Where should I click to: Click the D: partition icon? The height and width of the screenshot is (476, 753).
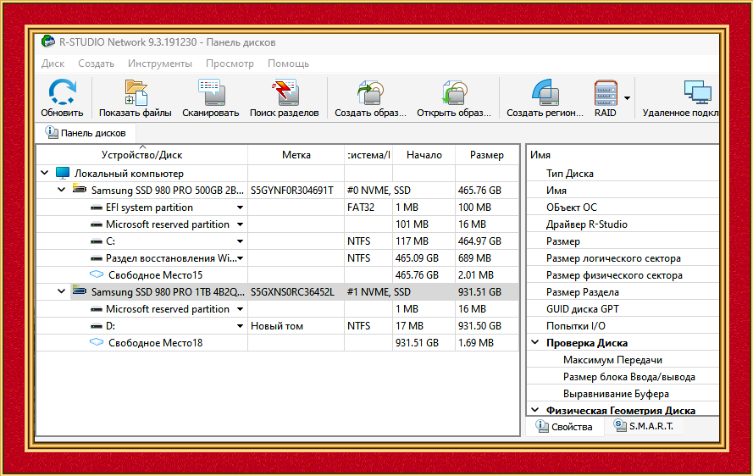click(x=97, y=326)
